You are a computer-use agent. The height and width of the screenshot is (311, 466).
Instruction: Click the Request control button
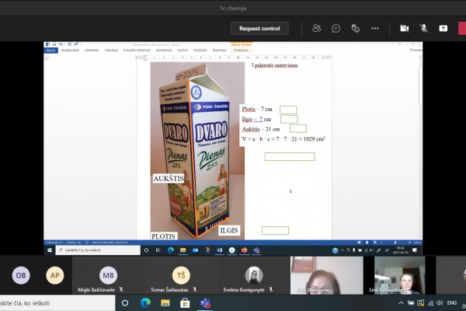pos(259,29)
